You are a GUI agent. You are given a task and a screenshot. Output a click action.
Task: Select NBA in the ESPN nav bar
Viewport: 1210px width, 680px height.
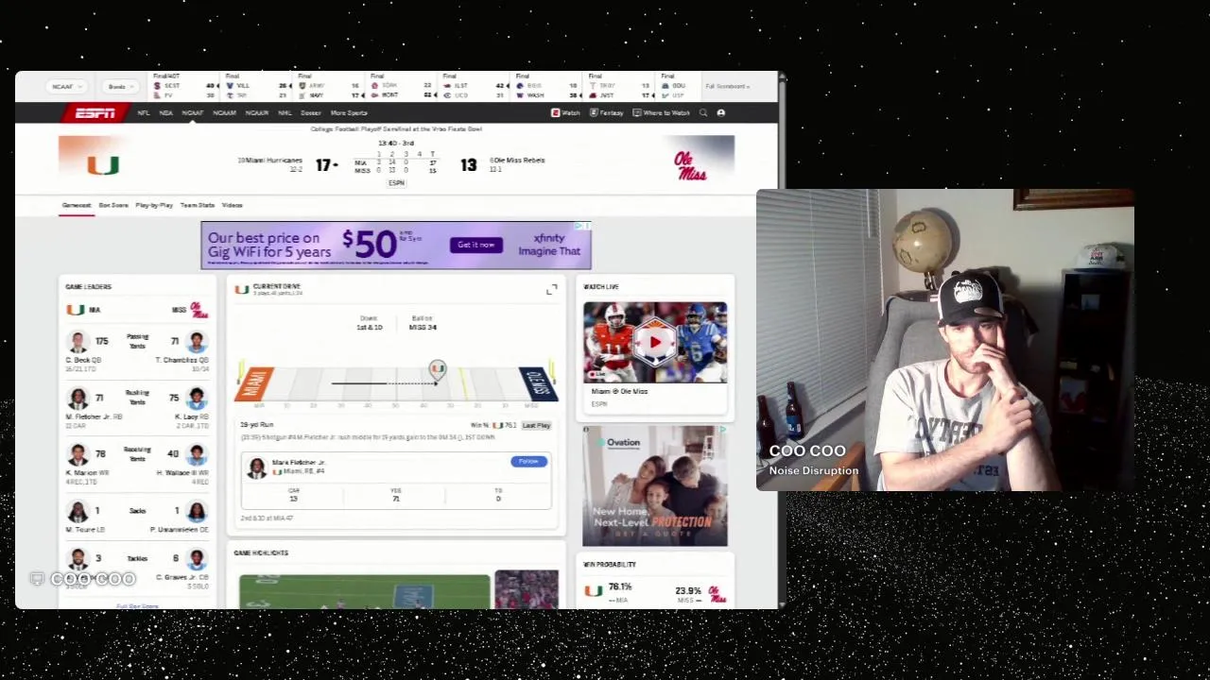pos(166,113)
